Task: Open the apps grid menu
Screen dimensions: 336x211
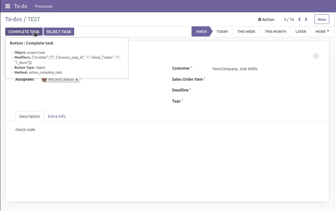Action: tap(8, 6)
